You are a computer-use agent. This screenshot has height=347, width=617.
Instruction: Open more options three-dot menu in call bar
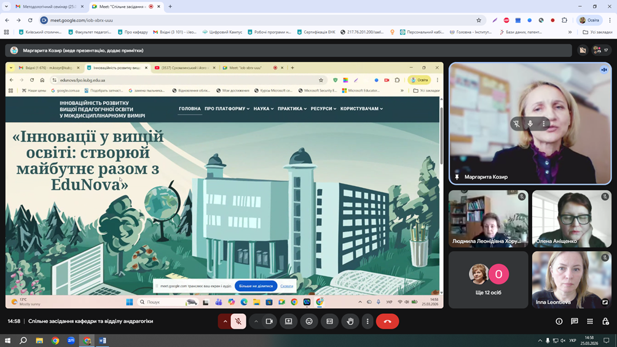[x=367, y=321]
